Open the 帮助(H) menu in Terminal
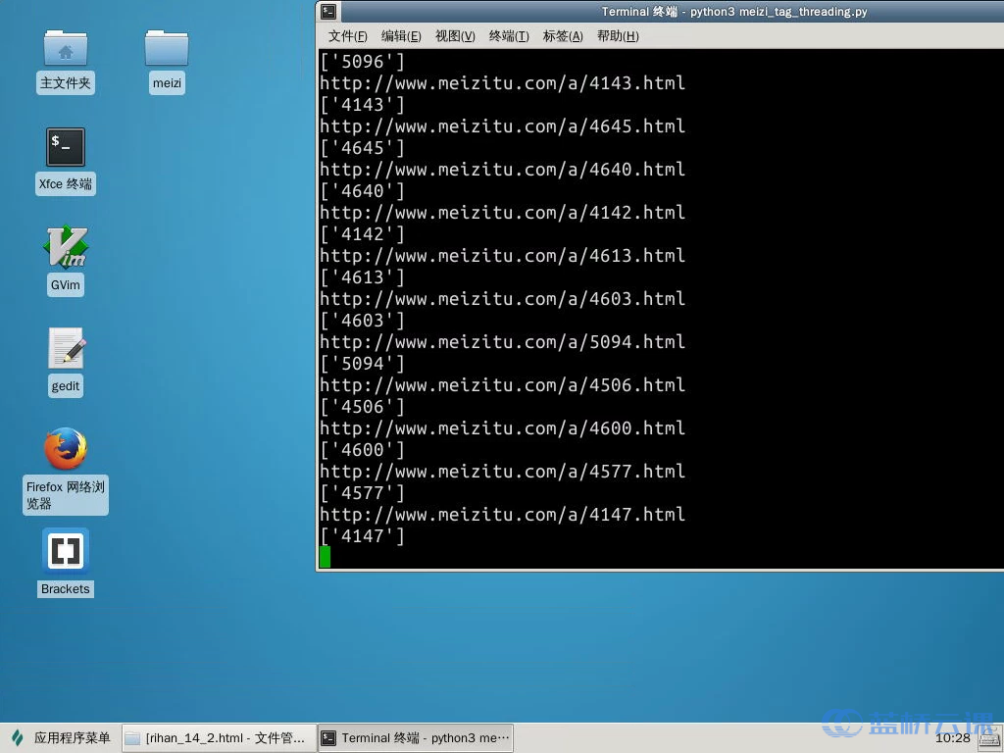This screenshot has width=1004, height=753. [x=618, y=36]
